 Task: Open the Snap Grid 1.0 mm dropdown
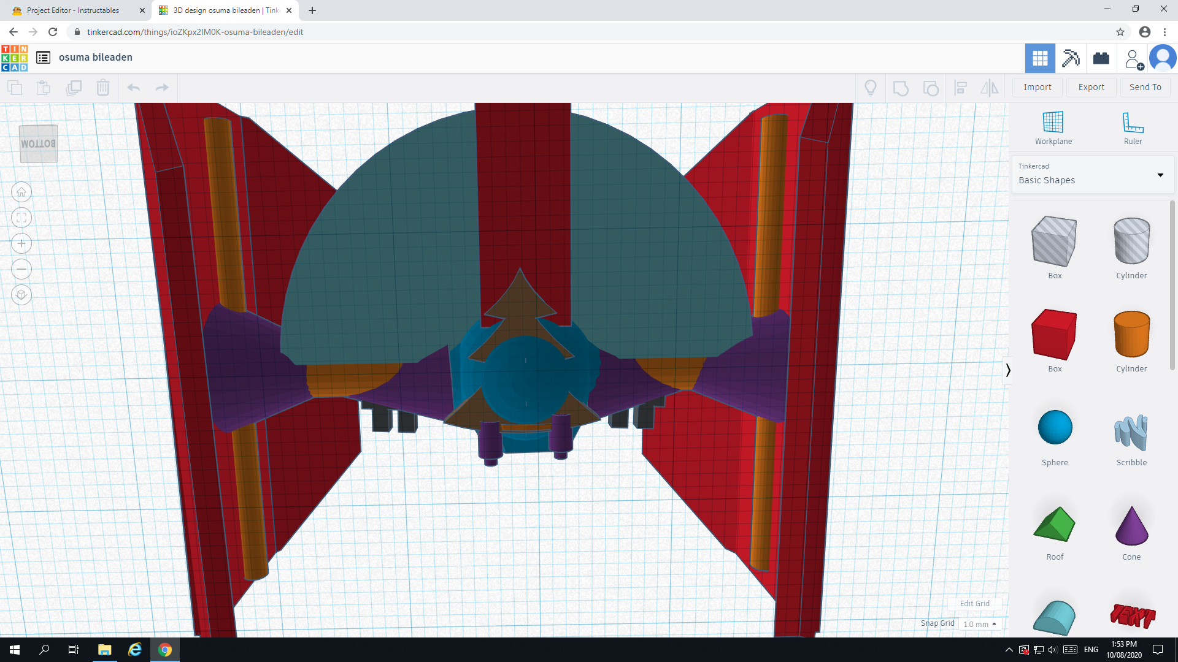(x=980, y=624)
